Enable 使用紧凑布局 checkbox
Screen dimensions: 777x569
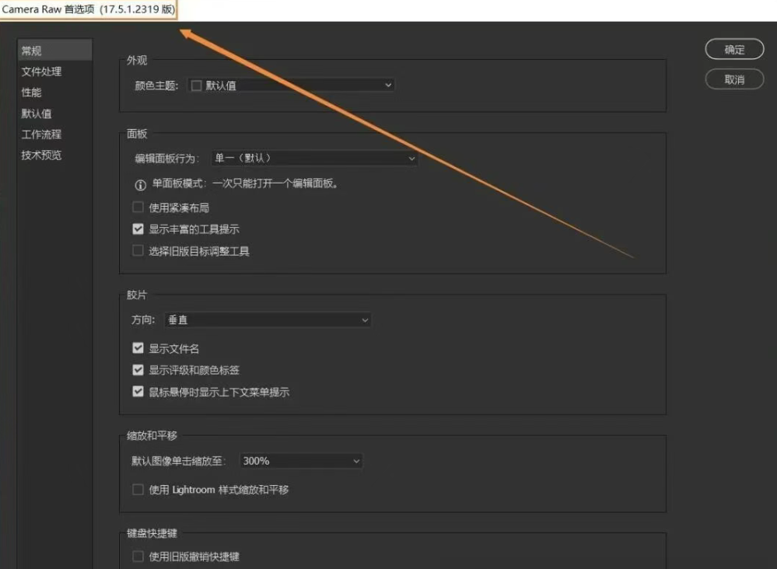tap(138, 208)
